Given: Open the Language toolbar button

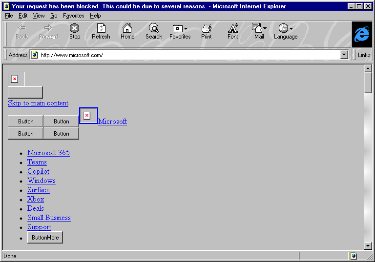Looking at the screenshot, I should coord(286,31).
